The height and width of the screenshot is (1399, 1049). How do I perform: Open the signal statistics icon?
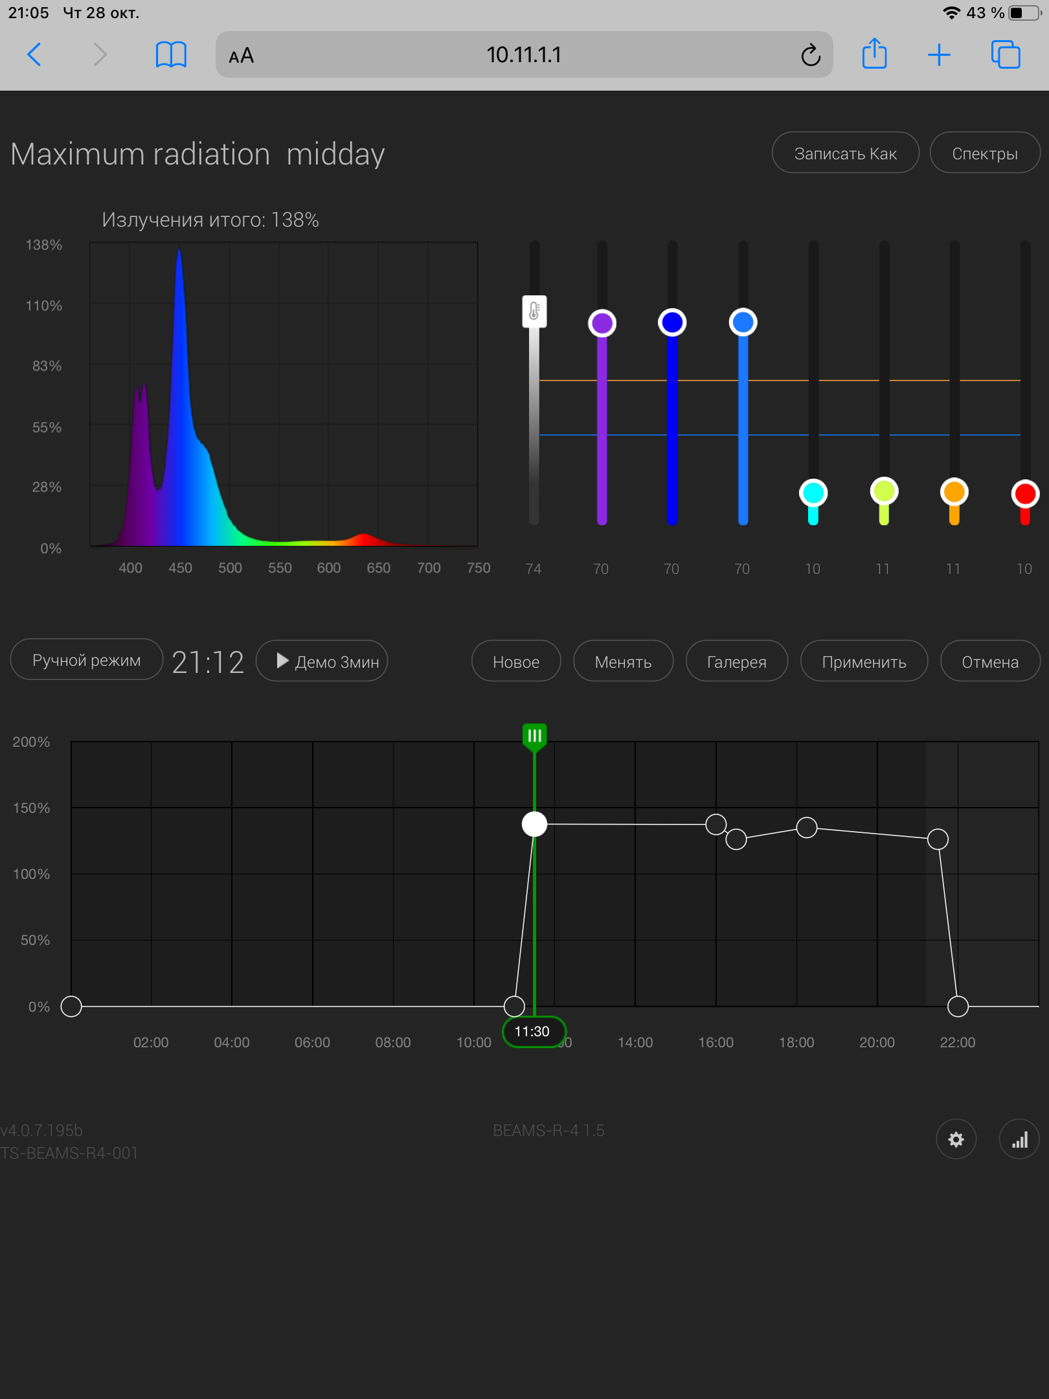(x=1019, y=1139)
